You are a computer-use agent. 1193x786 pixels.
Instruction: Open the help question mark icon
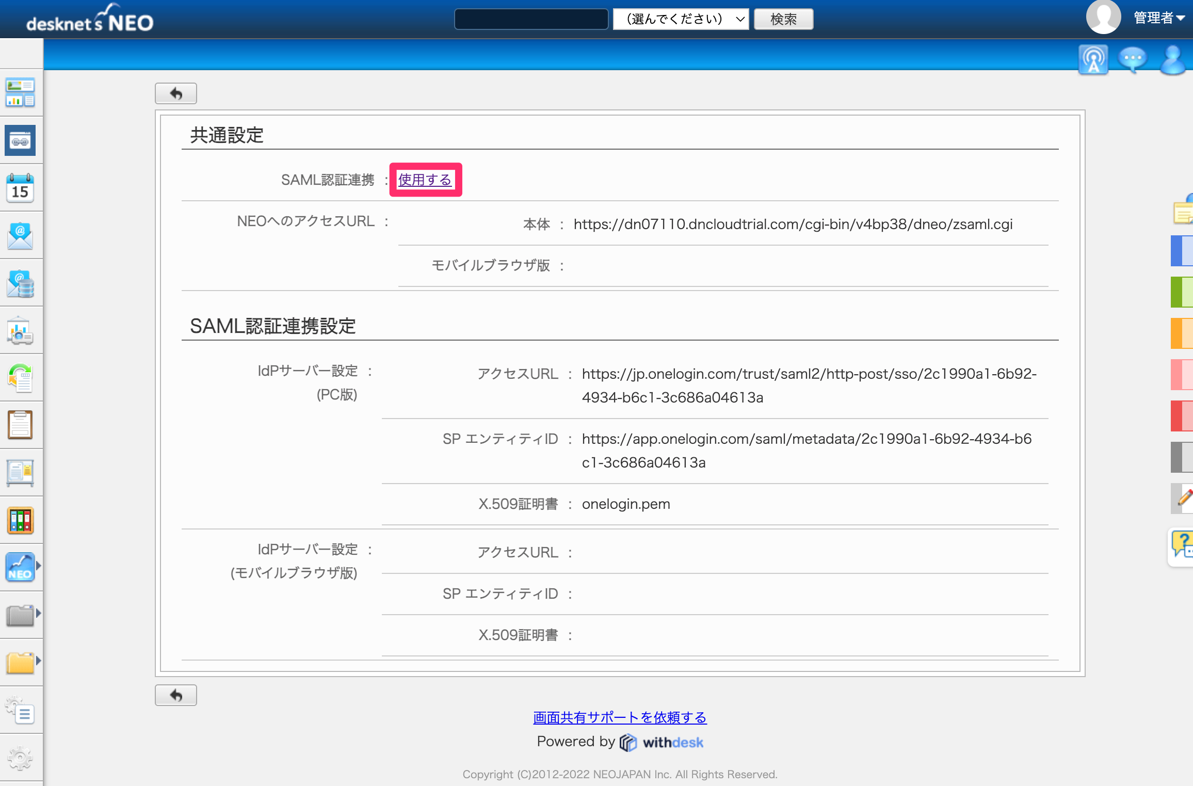tap(1182, 546)
